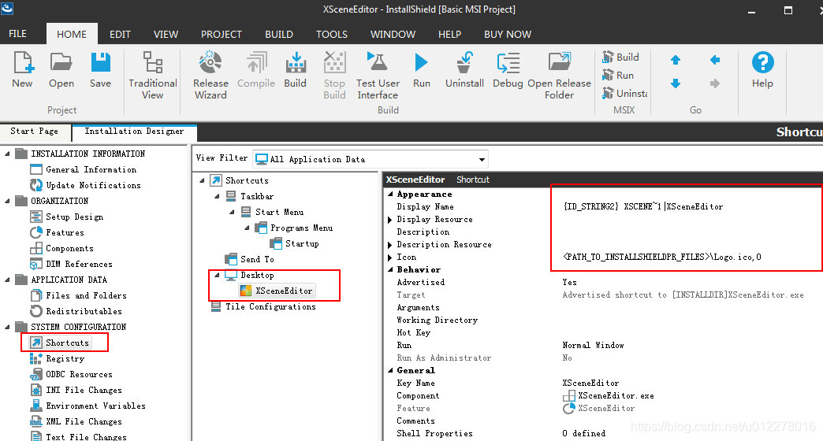The image size is (823, 441).
Task: Select the Startup folder node
Action: click(x=302, y=243)
